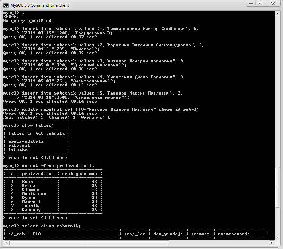
Task: Click the 'naimenovanie' column header
Action: pos(234,234)
